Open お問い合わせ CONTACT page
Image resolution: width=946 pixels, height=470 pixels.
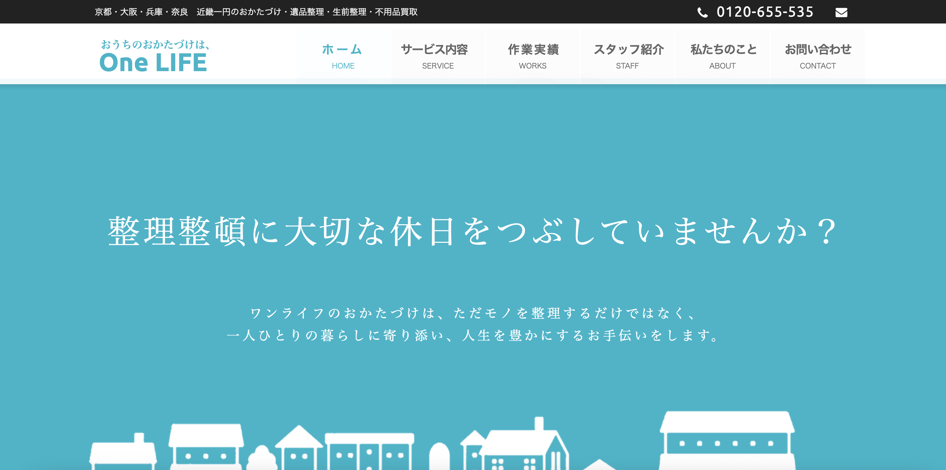[x=818, y=56]
